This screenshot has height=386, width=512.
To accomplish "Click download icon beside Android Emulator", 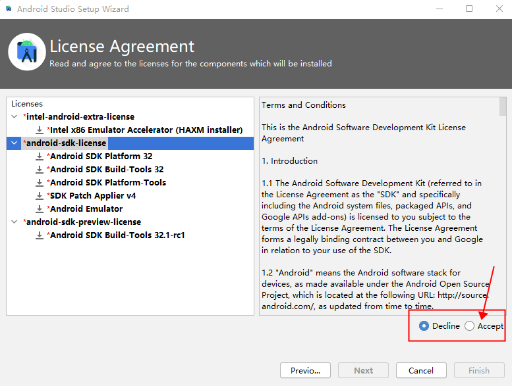I will point(40,209).
